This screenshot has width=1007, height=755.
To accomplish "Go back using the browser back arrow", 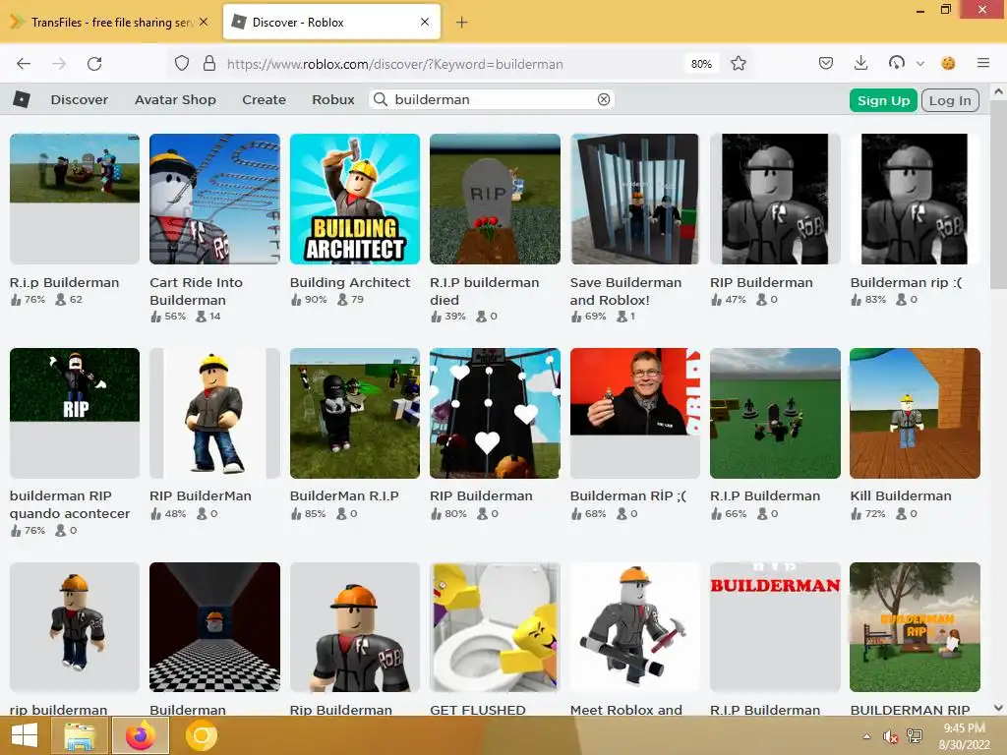I will pos(24,64).
